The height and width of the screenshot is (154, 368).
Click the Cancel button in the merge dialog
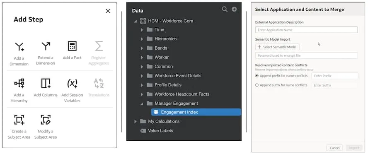334,148
